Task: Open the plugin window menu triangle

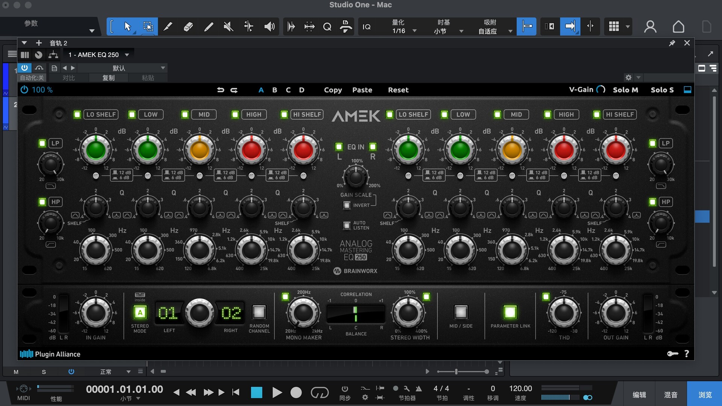Action: 24,43
